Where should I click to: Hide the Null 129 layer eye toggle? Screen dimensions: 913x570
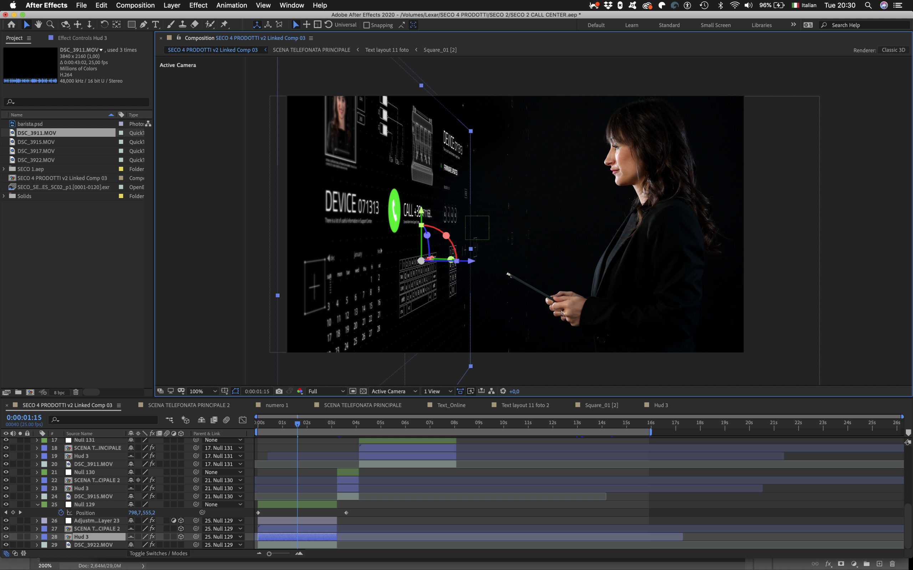(6, 504)
